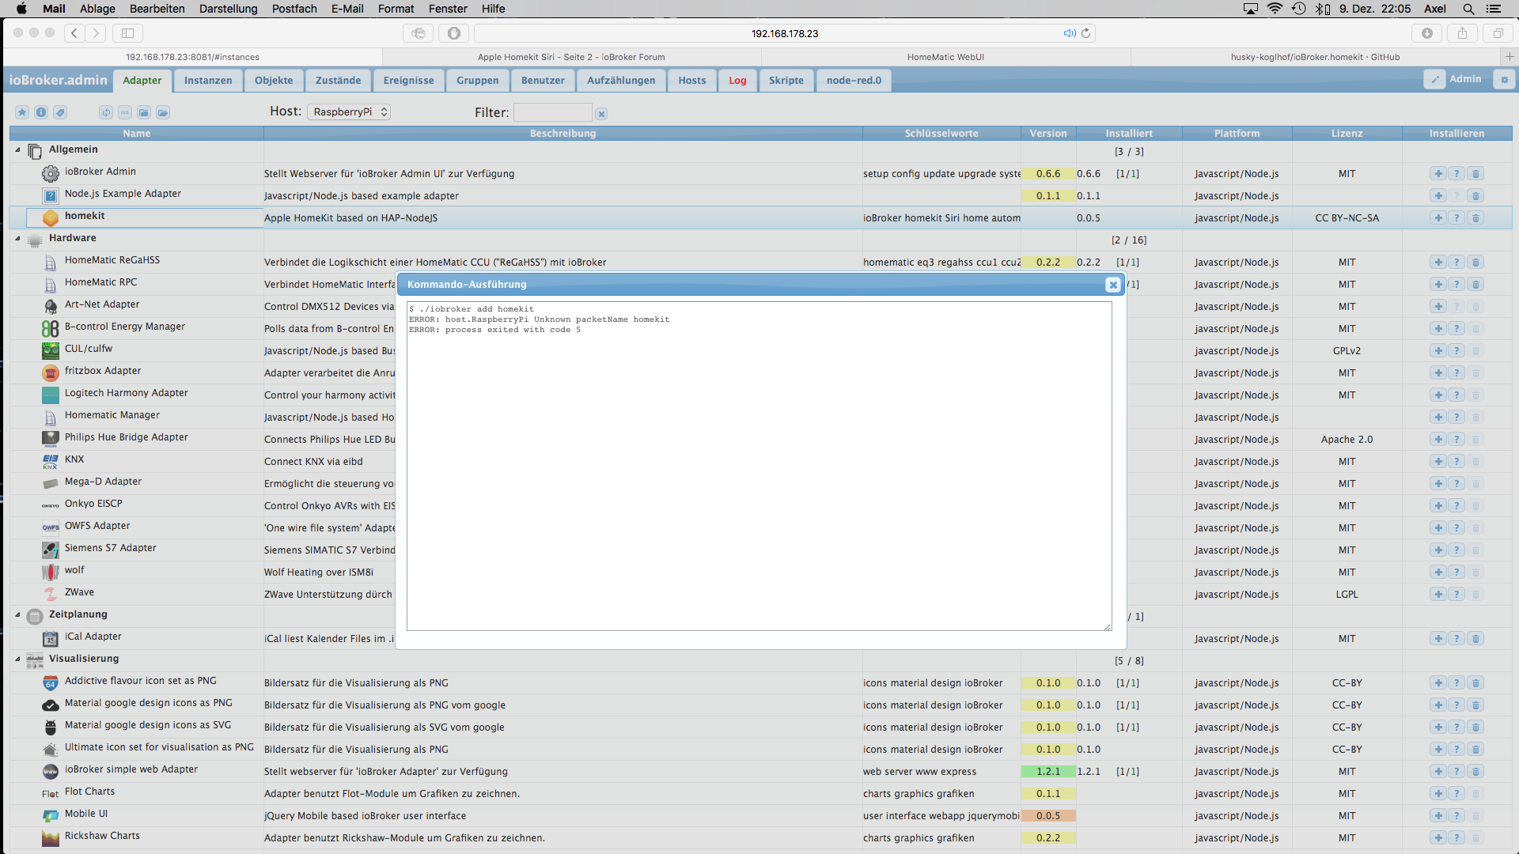Reload the page in the browser
This screenshot has width=1519, height=854.
[1085, 33]
